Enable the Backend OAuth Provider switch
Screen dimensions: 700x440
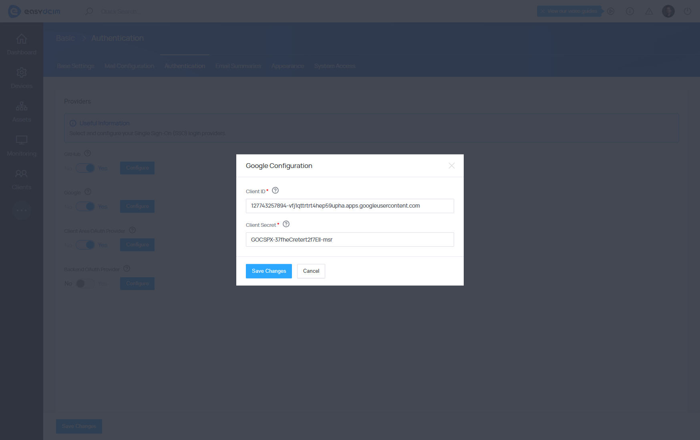85,284
